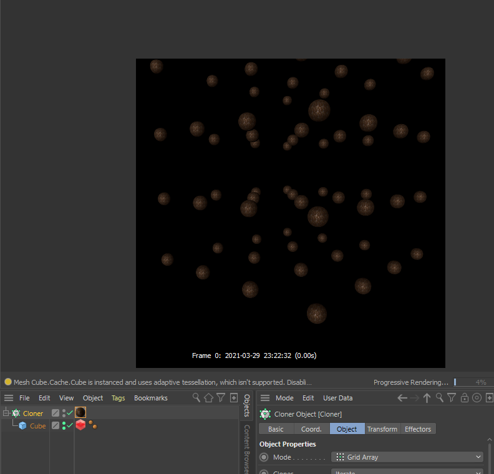Click the home icon in Object Manager
494x474 pixels.
[208, 398]
